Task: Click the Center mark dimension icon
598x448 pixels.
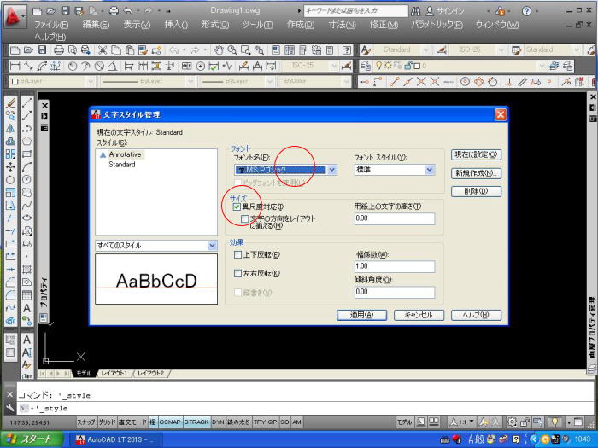Action: click(x=201, y=67)
